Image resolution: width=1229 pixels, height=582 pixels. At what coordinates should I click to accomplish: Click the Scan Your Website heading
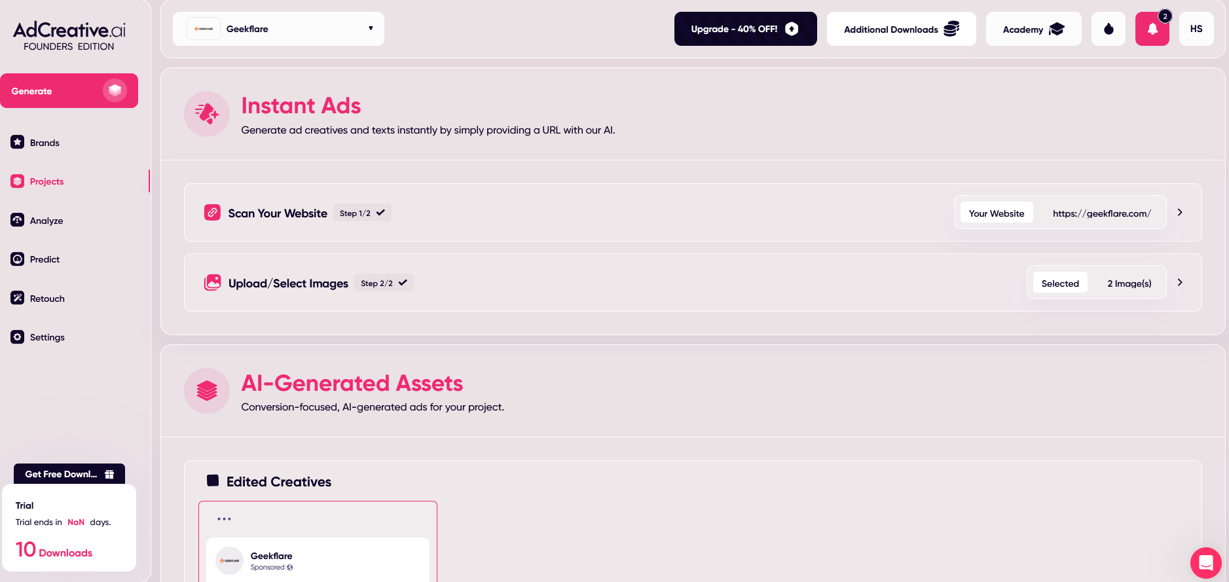pyautogui.click(x=278, y=213)
